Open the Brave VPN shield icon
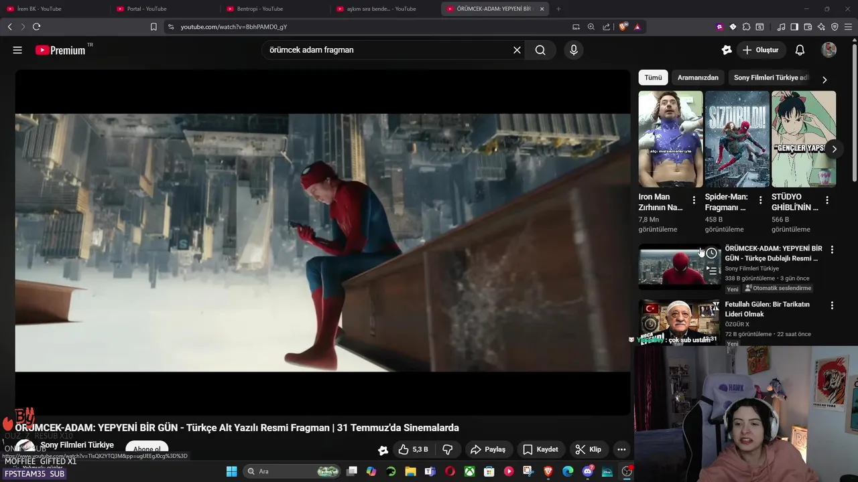The height and width of the screenshot is (482, 858). (835, 27)
